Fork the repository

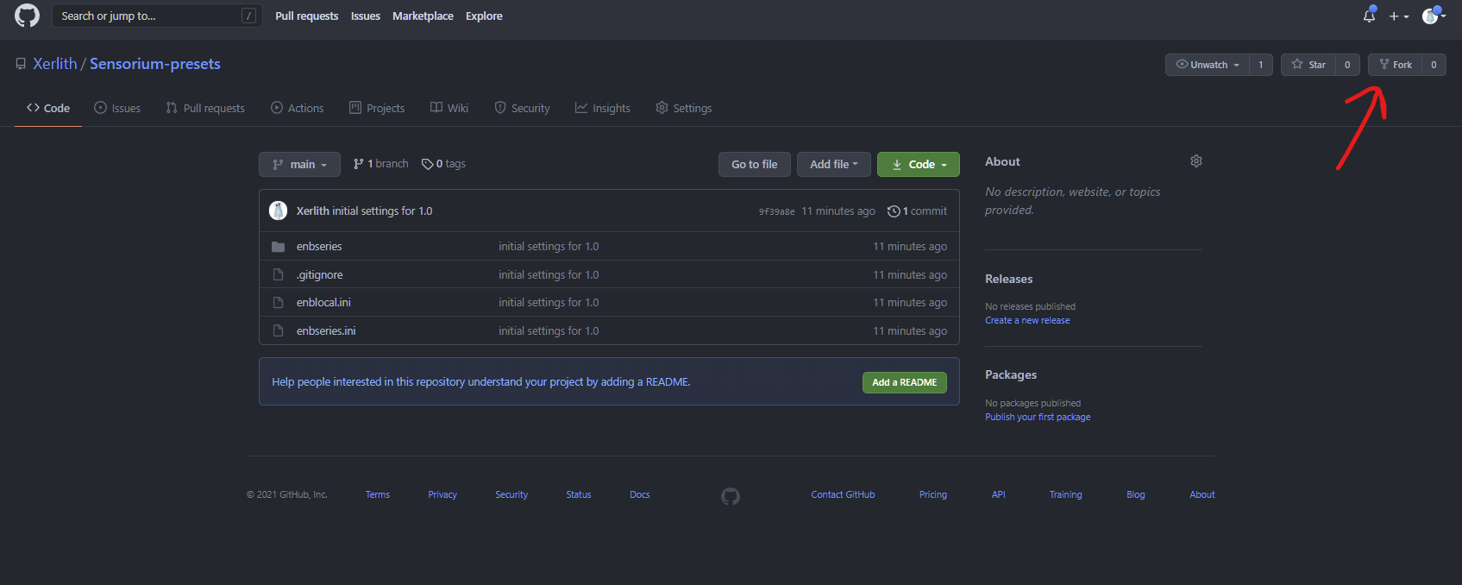[1395, 65]
